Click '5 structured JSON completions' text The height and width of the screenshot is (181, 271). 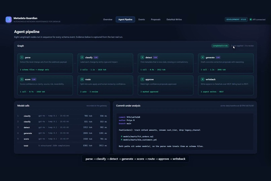pyautogui.click(x=54, y=146)
